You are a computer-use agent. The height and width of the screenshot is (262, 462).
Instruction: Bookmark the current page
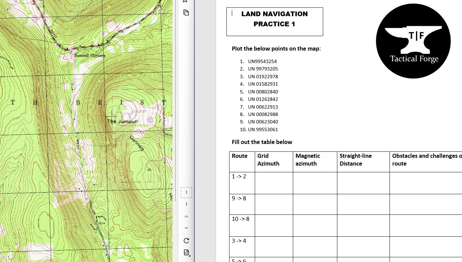point(185,1)
